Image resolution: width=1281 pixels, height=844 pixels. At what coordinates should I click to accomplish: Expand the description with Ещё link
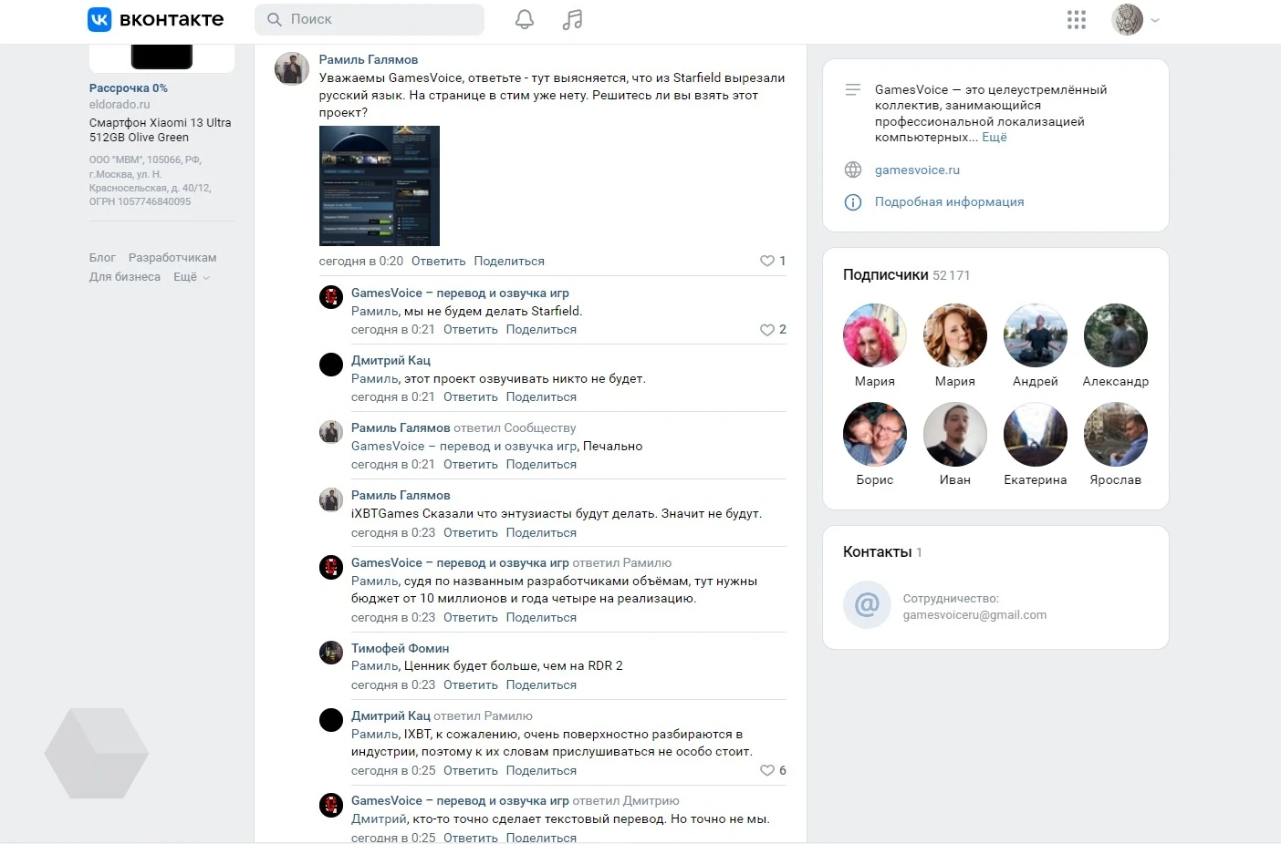[x=995, y=138]
